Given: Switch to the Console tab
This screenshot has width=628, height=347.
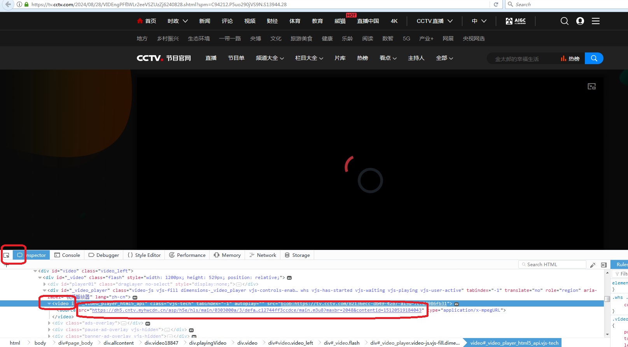Looking at the screenshot, I should [x=67, y=255].
